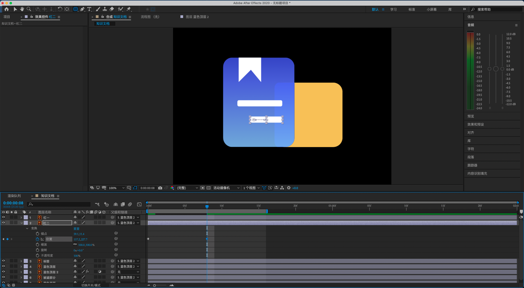Click the region of interest icon
This screenshot has height=288, width=524.
(x=203, y=188)
